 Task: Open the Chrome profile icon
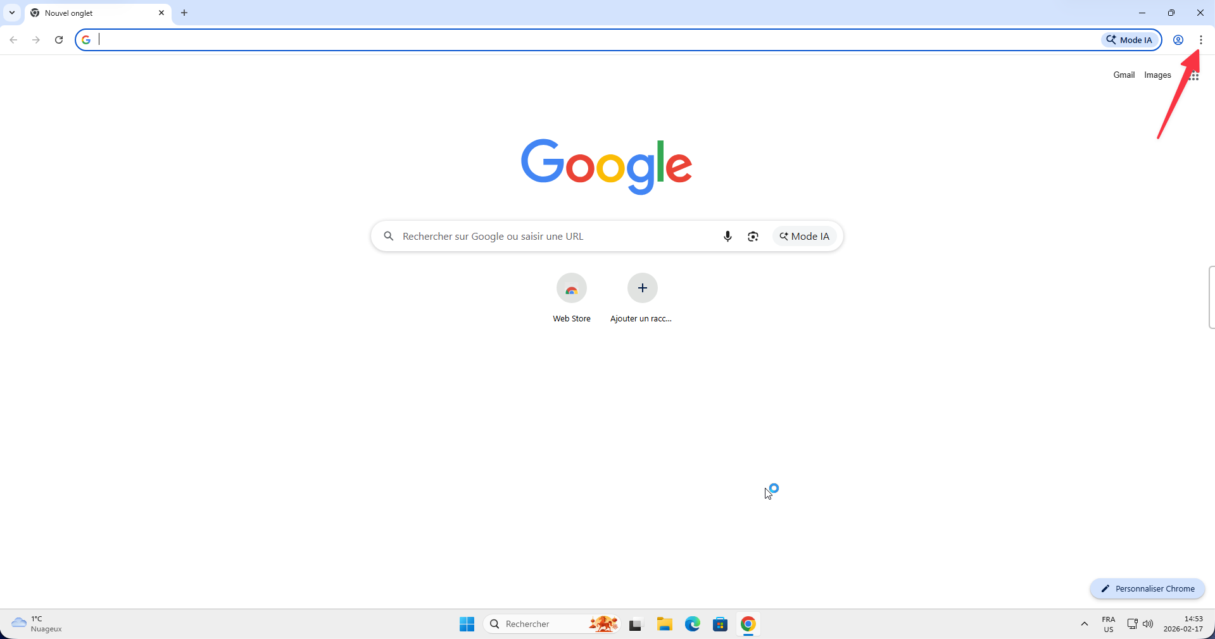click(1178, 40)
